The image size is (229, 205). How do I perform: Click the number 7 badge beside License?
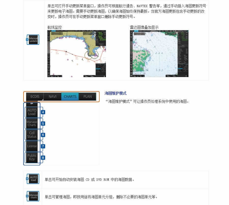43,146
